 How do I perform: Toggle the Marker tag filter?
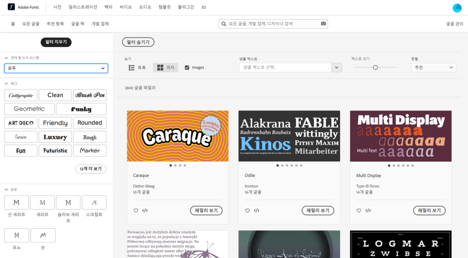pos(90,150)
